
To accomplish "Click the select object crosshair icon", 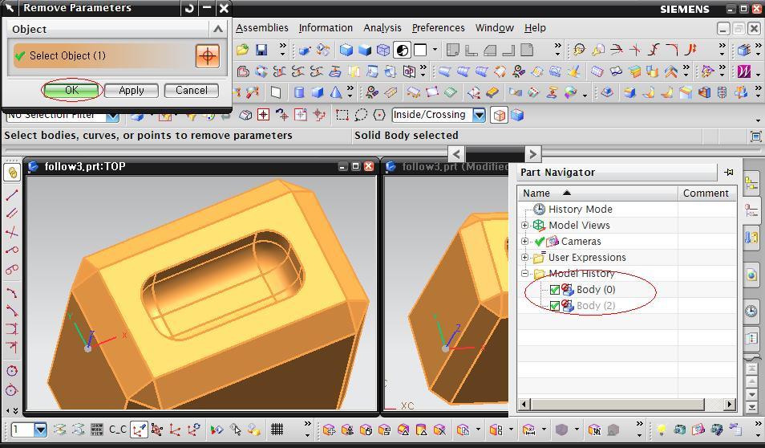I will point(207,55).
